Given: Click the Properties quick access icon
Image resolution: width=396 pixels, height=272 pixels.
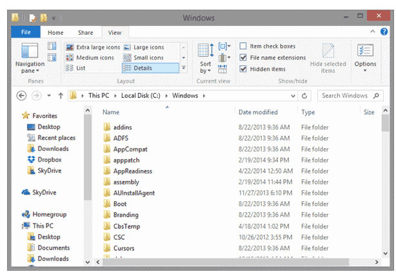Looking at the screenshot, I should (x=33, y=17).
